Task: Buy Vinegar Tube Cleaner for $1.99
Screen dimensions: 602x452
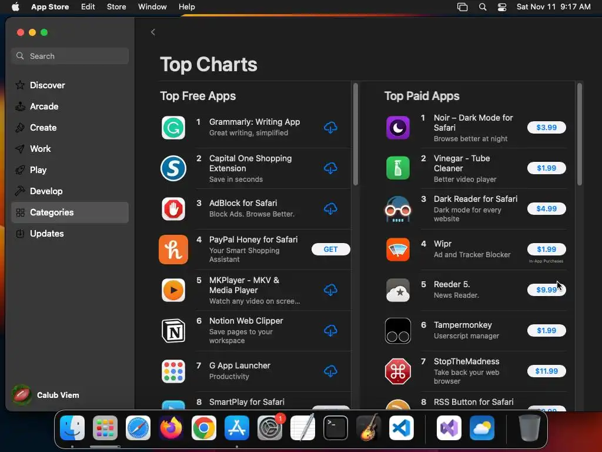Action: point(546,168)
